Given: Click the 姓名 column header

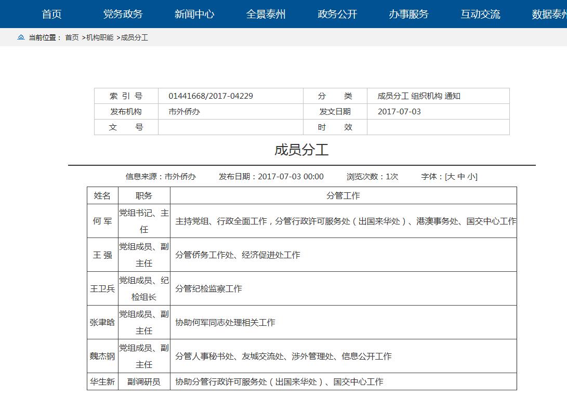Looking at the screenshot, I should click(x=102, y=195).
